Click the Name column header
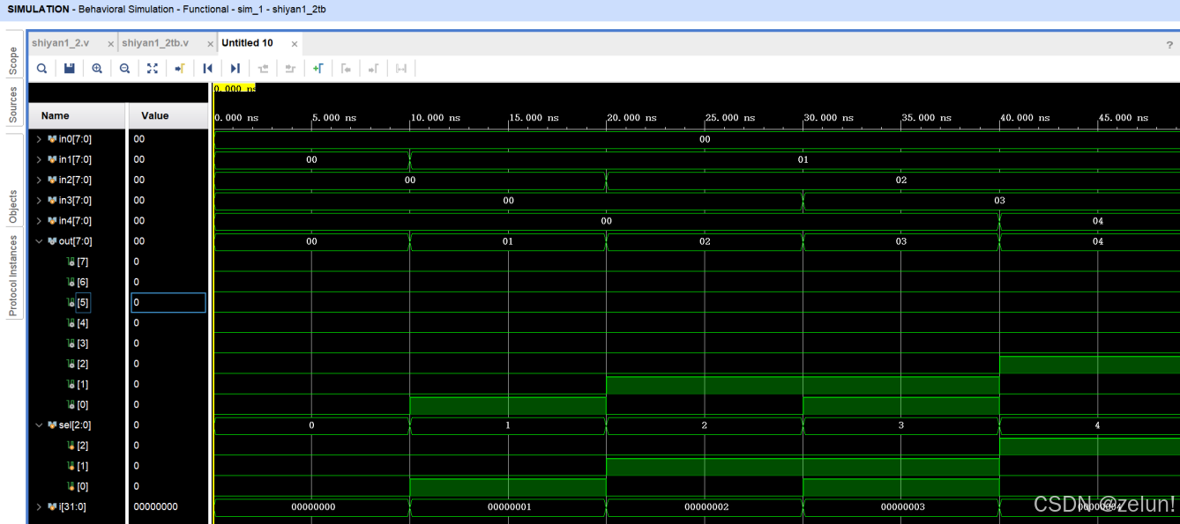This screenshot has width=1180, height=524. point(78,115)
